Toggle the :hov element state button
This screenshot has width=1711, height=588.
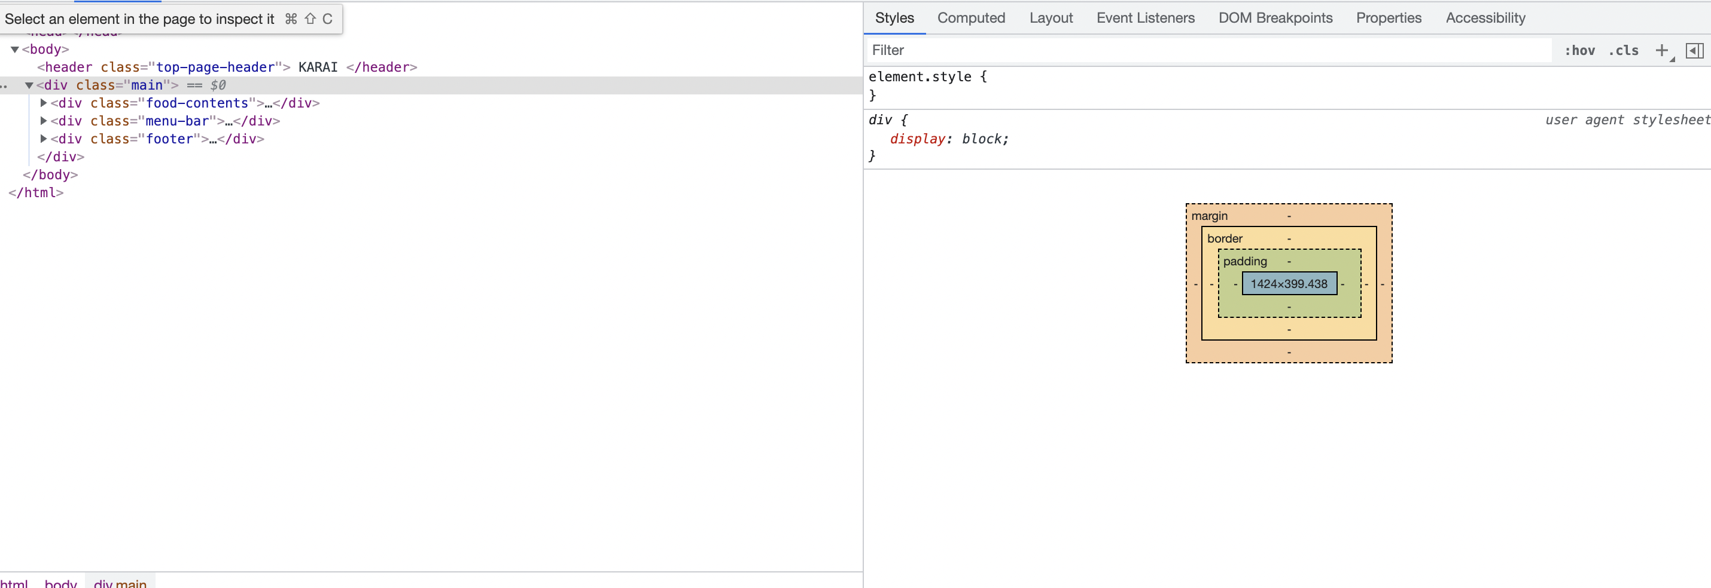pos(1579,50)
